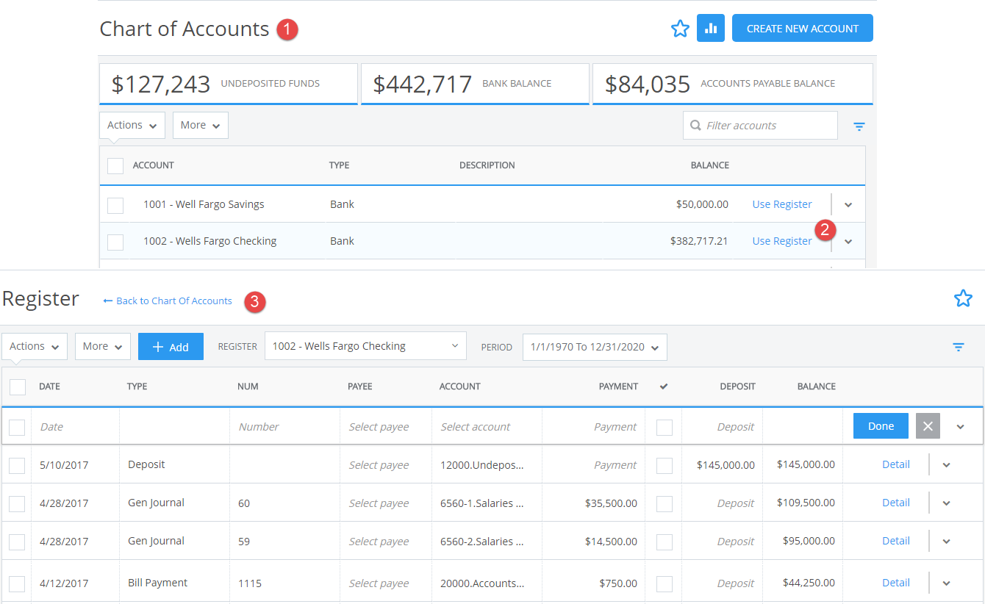
Task: Open More dropdown in Chart of Accounts
Action: pos(201,125)
